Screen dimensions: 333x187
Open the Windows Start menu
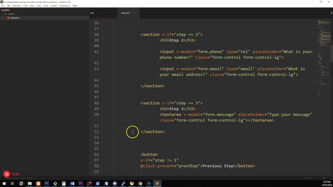tap(4, 184)
